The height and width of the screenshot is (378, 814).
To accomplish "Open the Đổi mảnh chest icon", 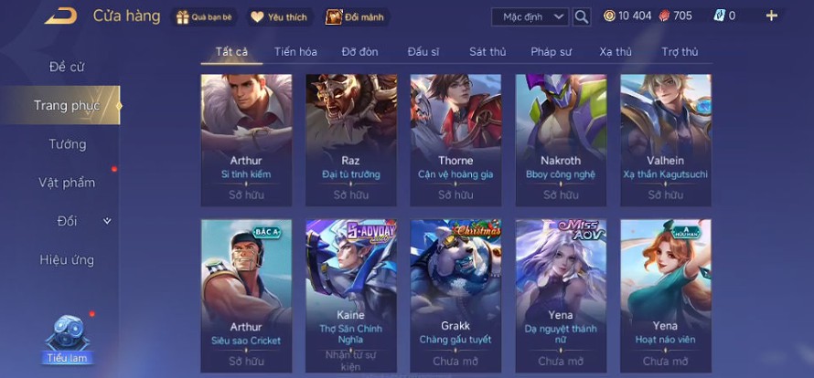I will 333,17.
